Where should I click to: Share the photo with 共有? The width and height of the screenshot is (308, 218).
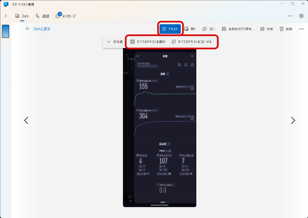(266, 29)
